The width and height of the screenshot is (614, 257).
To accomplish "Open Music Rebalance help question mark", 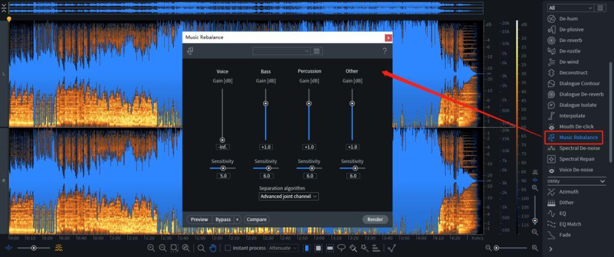I will coord(384,51).
